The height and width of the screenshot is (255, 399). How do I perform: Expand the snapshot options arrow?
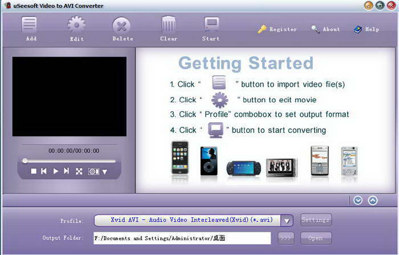point(104,172)
